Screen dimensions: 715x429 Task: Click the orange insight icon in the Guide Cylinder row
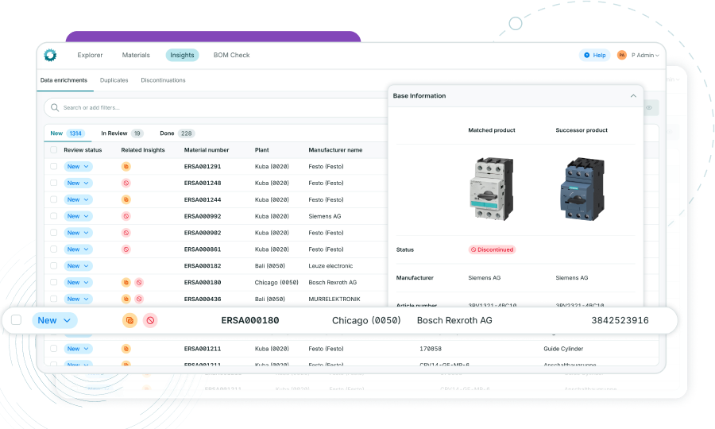(126, 349)
